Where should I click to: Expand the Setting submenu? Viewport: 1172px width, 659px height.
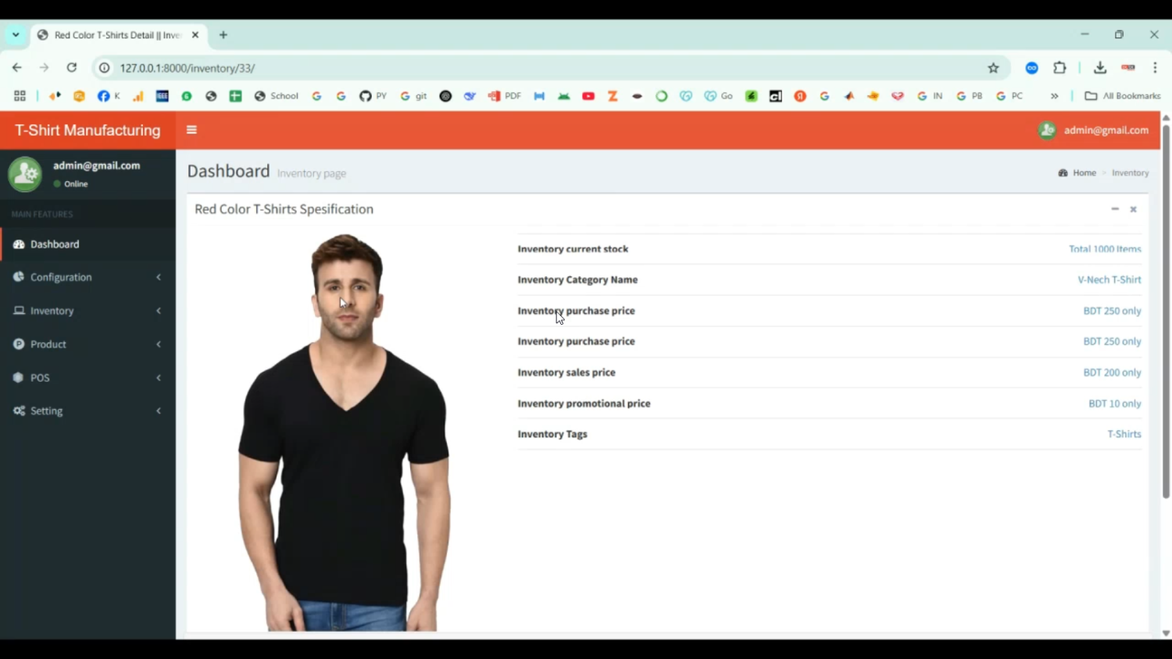[159, 411]
